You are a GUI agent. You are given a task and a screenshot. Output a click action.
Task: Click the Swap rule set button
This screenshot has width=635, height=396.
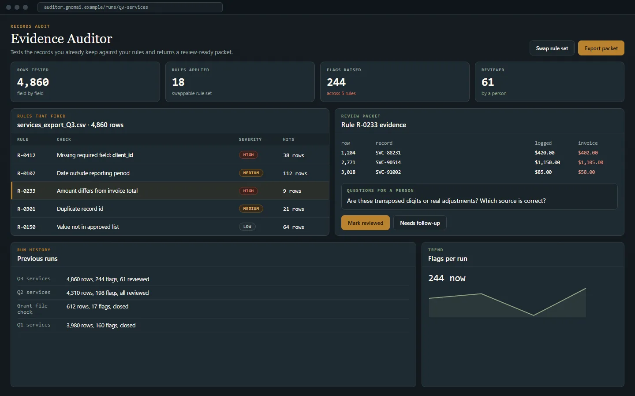552,48
